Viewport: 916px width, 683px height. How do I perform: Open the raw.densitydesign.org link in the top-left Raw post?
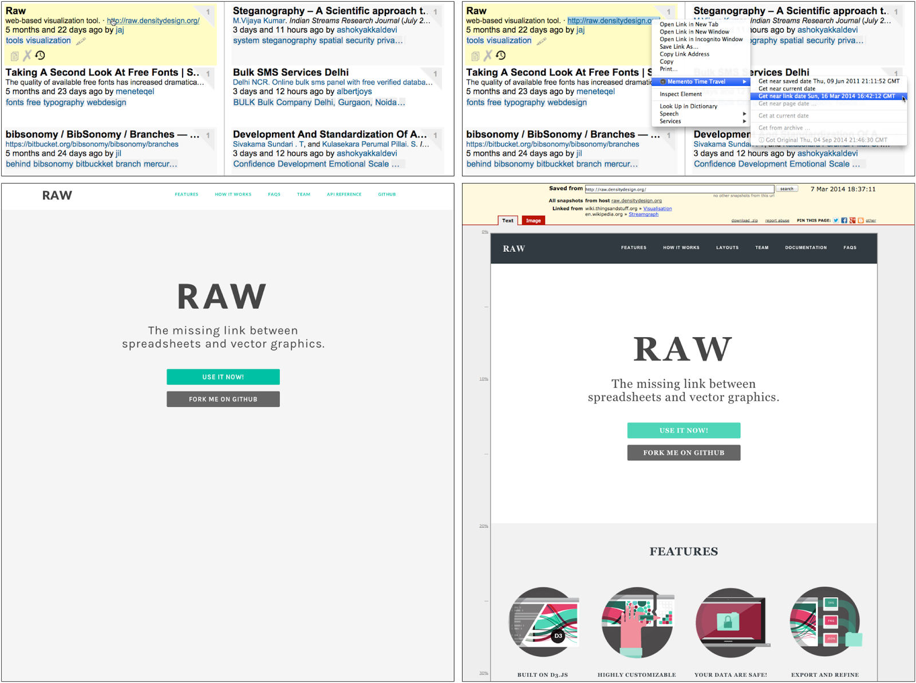click(153, 21)
